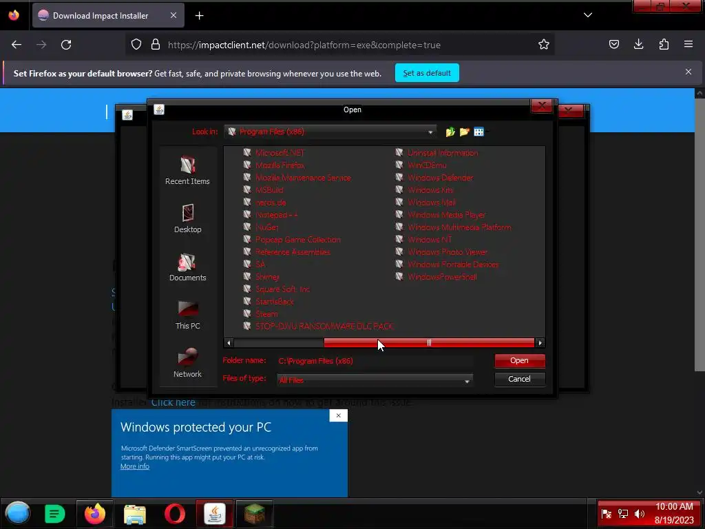The width and height of the screenshot is (705, 529).
Task: Select Network shortcut in Open dialog
Action: point(187,364)
